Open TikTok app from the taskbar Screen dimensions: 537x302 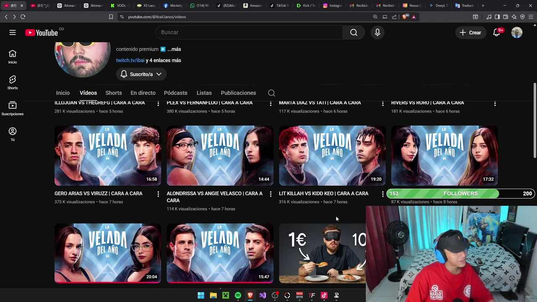tap(324, 295)
